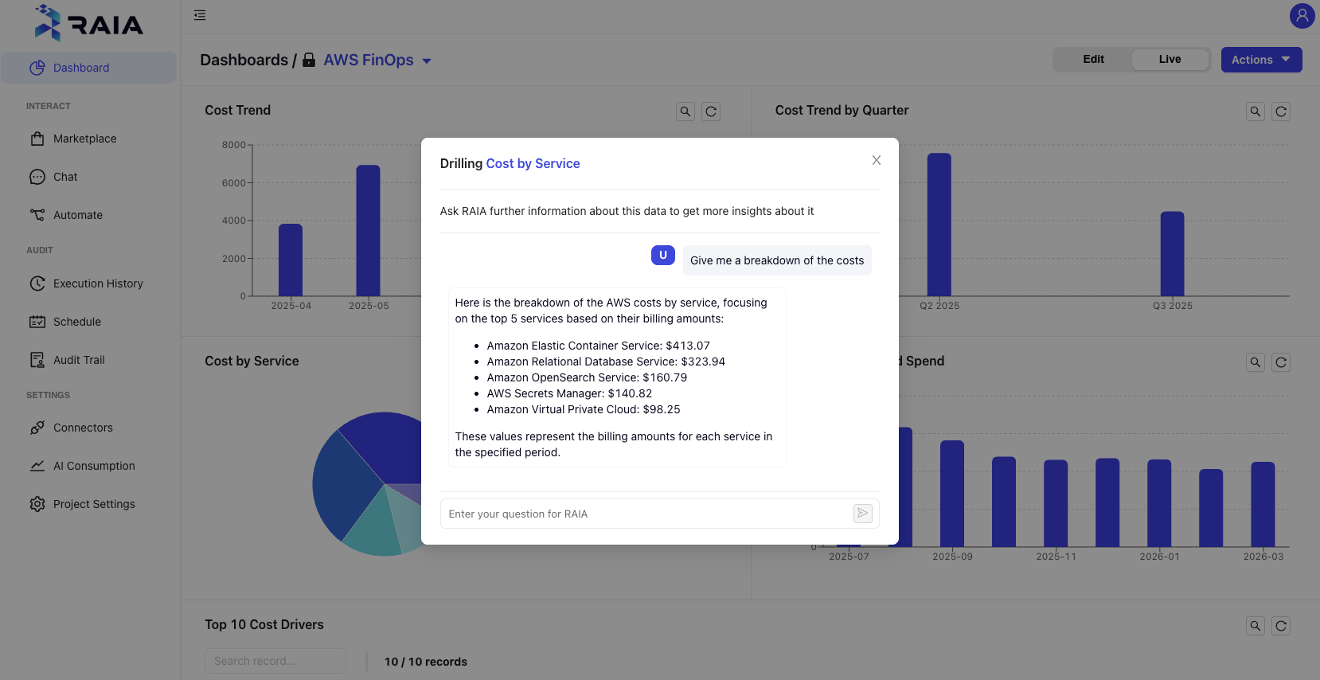The height and width of the screenshot is (680, 1320).
Task: Click the Cost Trend magnifier icon
Action: point(685,111)
